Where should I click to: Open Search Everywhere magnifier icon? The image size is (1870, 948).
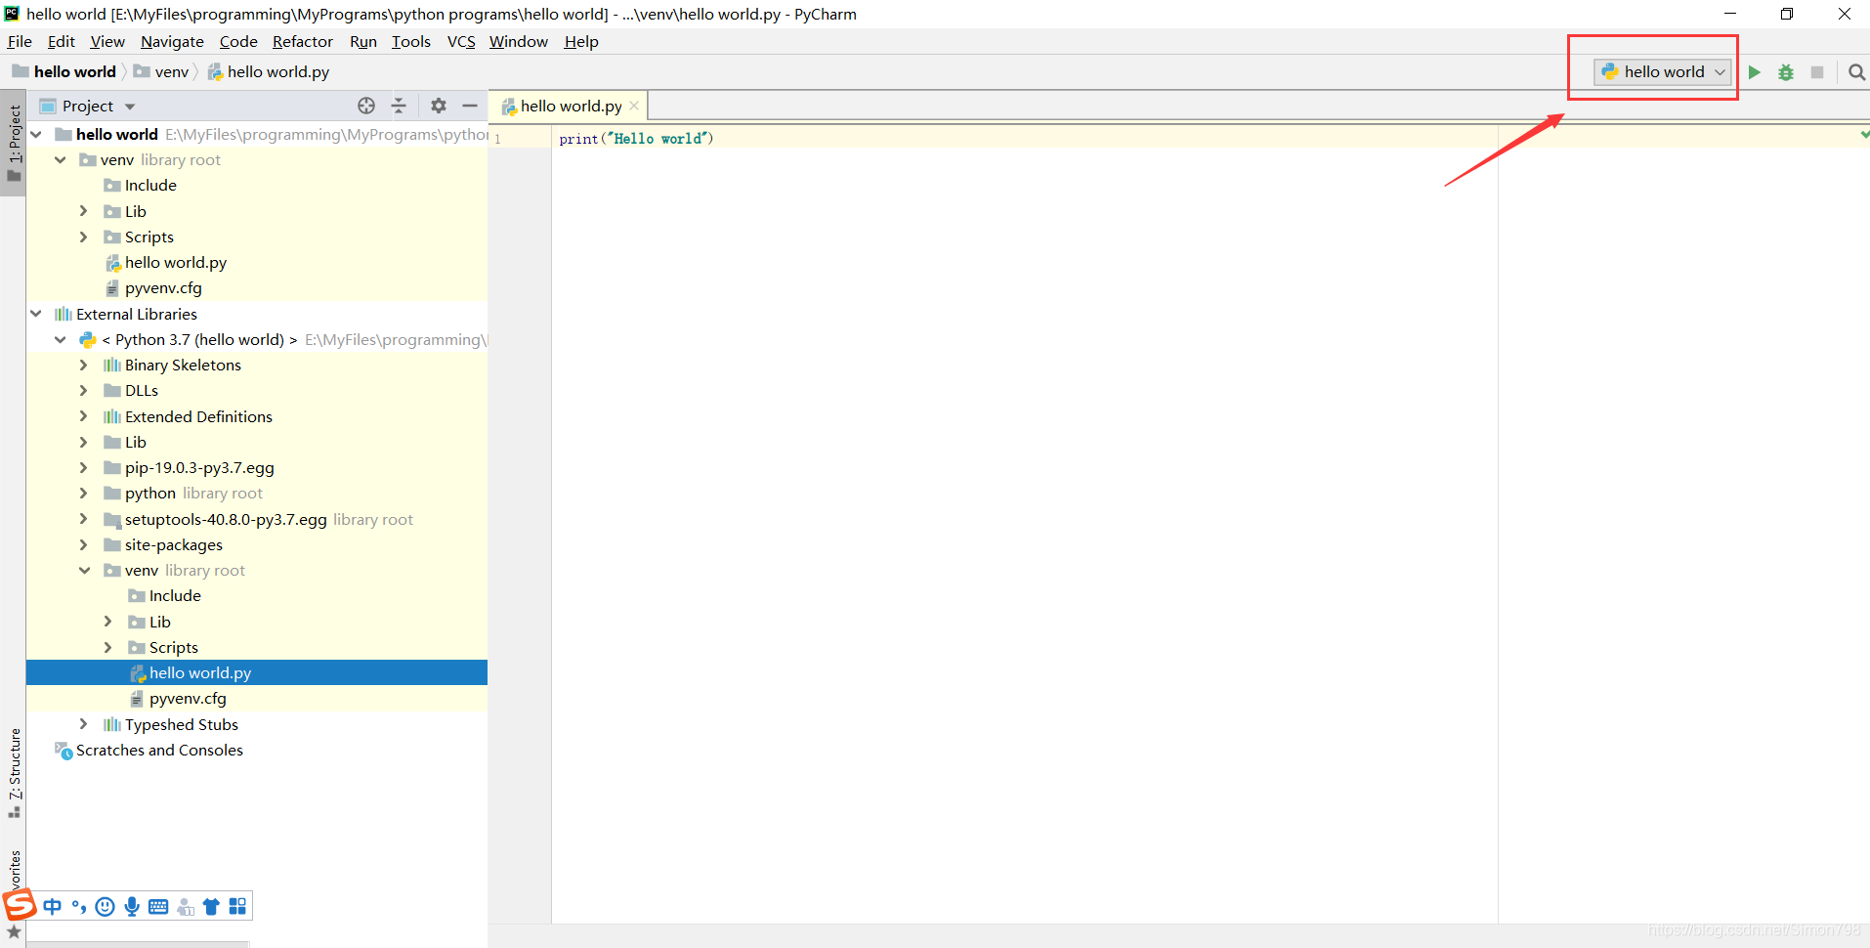click(1856, 72)
